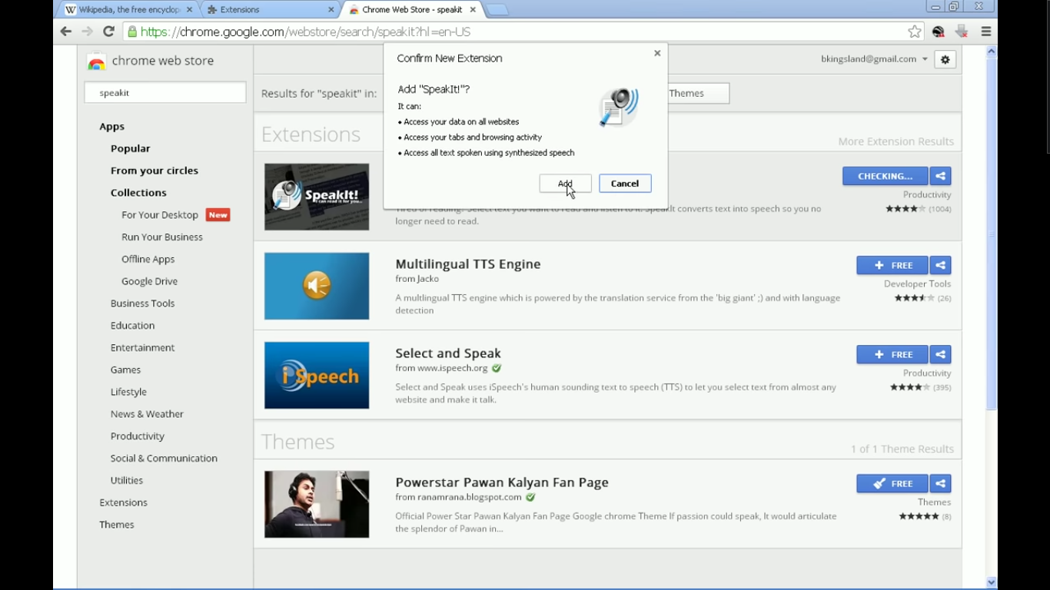Switch to the Extensions tab
This screenshot has width=1050, height=590.
pyautogui.click(x=270, y=10)
